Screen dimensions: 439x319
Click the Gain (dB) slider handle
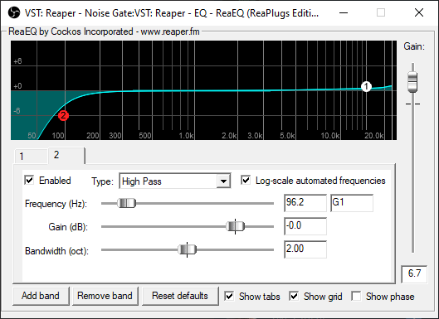(x=235, y=226)
